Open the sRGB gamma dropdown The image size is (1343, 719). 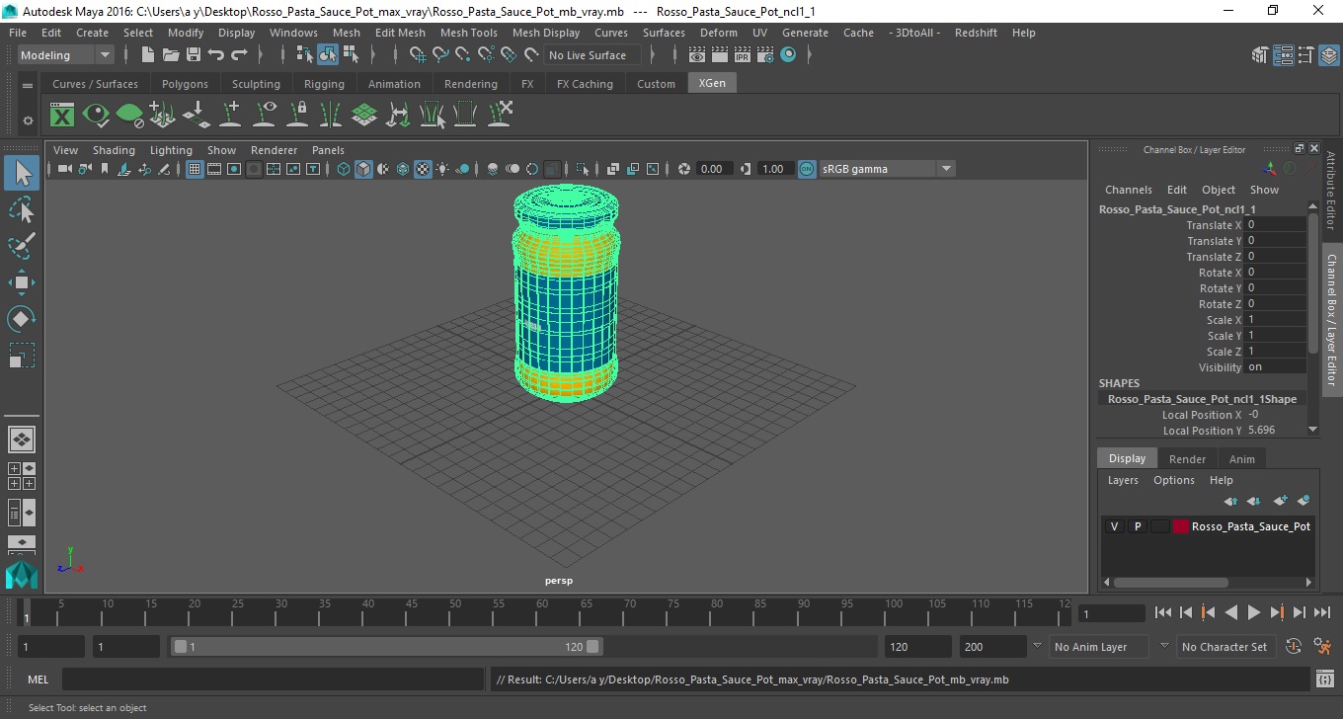click(887, 169)
